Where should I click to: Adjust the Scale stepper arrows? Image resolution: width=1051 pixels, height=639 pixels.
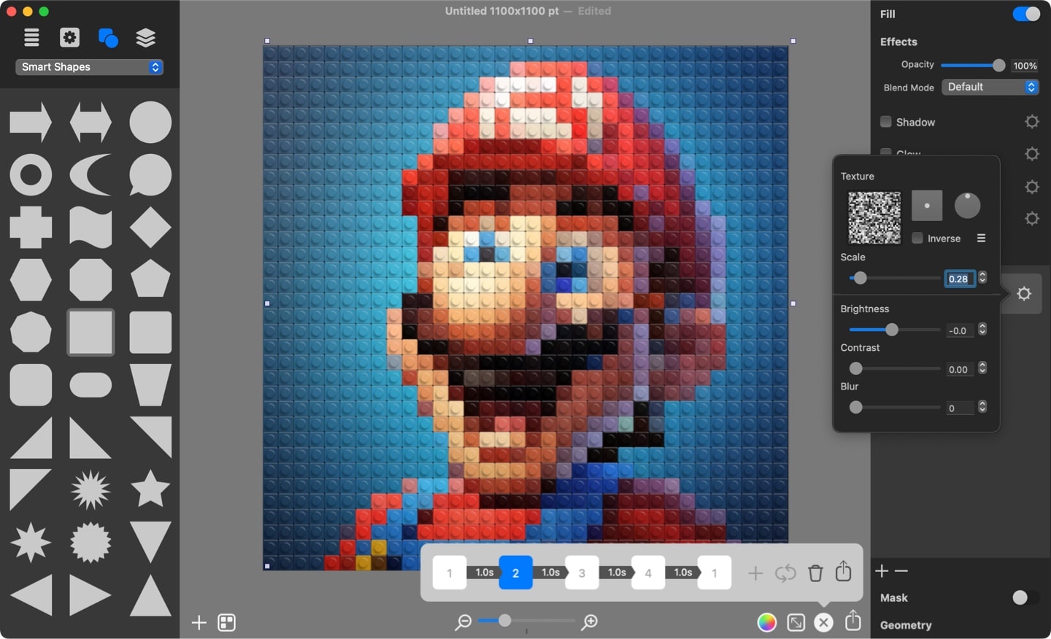click(x=982, y=278)
